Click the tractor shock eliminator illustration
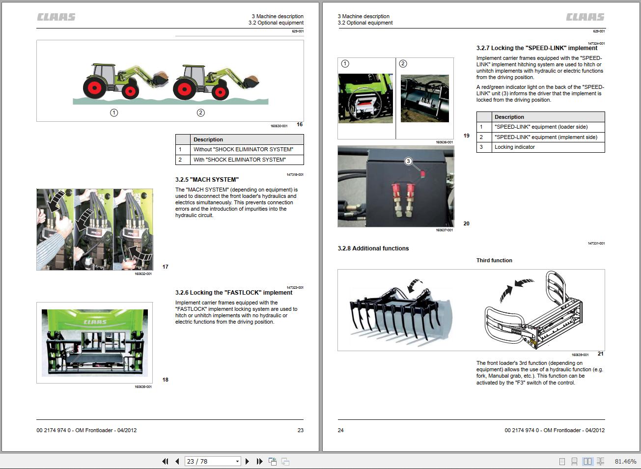This screenshot has width=641, height=469. (170, 81)
